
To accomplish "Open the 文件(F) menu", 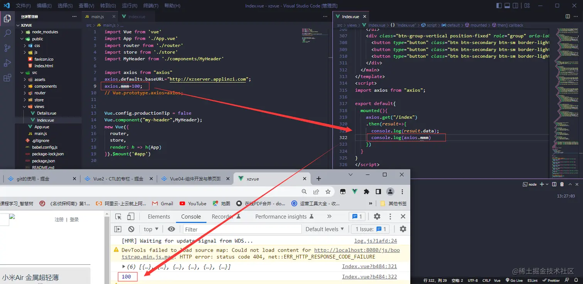I will click(x=24, y=6).
